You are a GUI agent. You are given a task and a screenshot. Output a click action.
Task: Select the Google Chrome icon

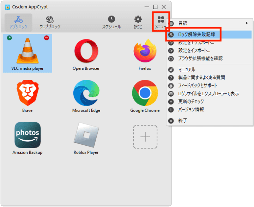coord(145,93)
